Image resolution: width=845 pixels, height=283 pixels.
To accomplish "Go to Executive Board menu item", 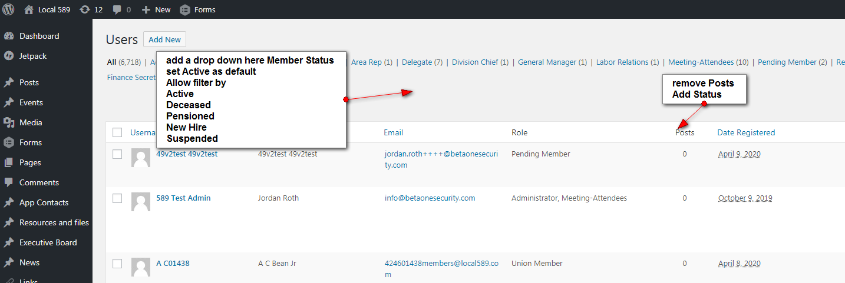I will tap(48, 242).
